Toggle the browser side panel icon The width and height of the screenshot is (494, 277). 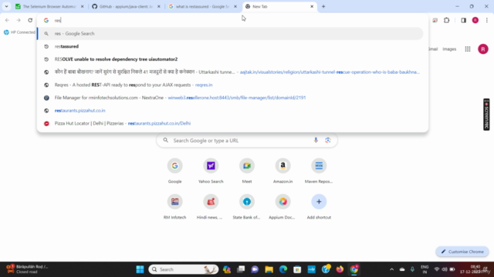point(463,20)
